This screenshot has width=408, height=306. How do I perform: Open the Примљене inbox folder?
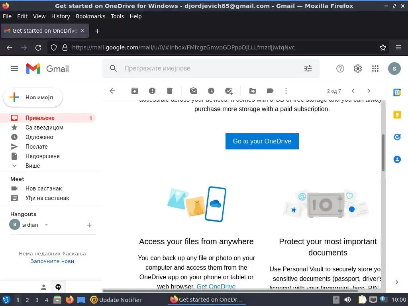pyautogui.click(x=48, y=118)
